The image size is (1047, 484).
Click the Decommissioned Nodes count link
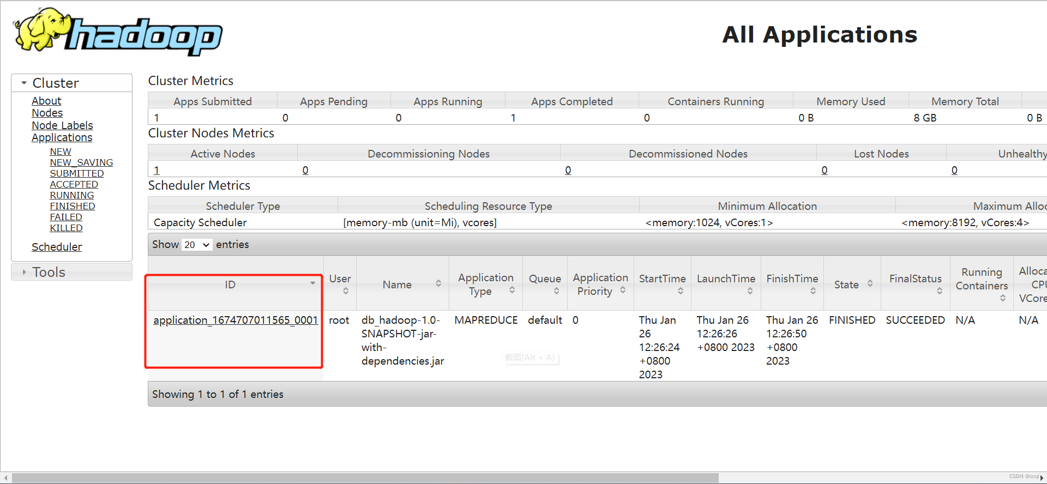coord(568,170)
